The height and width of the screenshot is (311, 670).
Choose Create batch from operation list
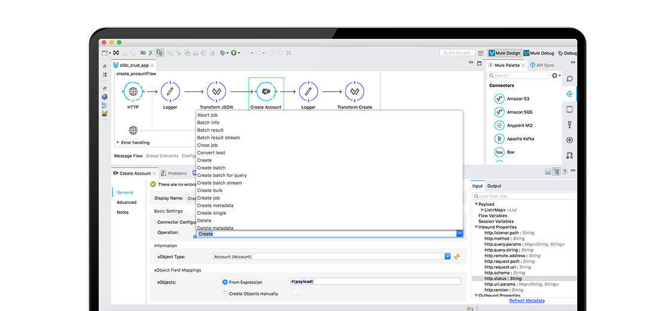[211, 167]
